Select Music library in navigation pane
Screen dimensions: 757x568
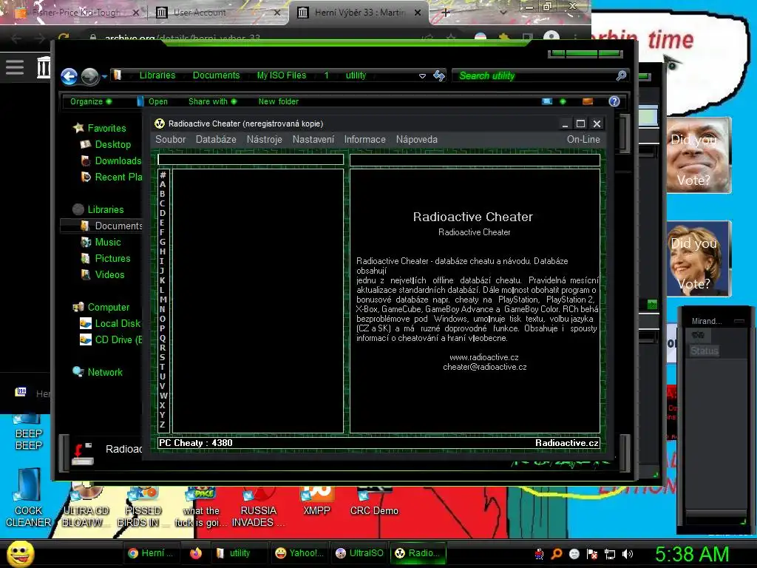[x=101, y=242]
